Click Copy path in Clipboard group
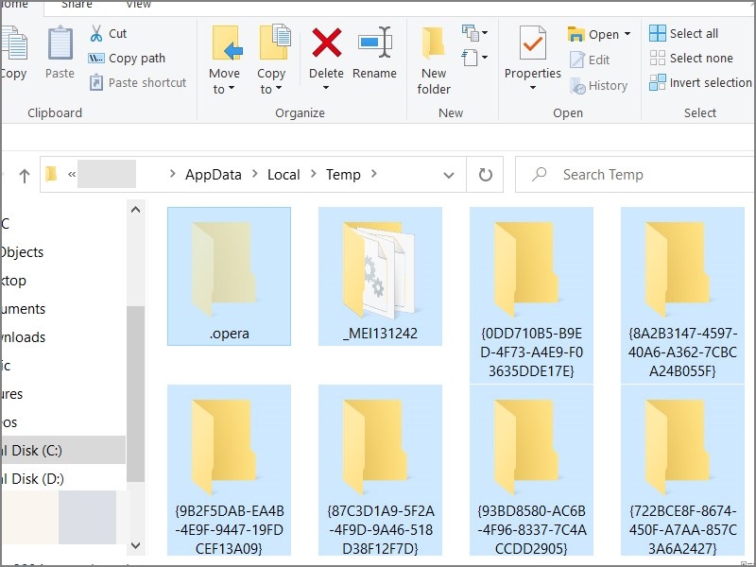Screen dimensions: 756x567 click(127, 59)
